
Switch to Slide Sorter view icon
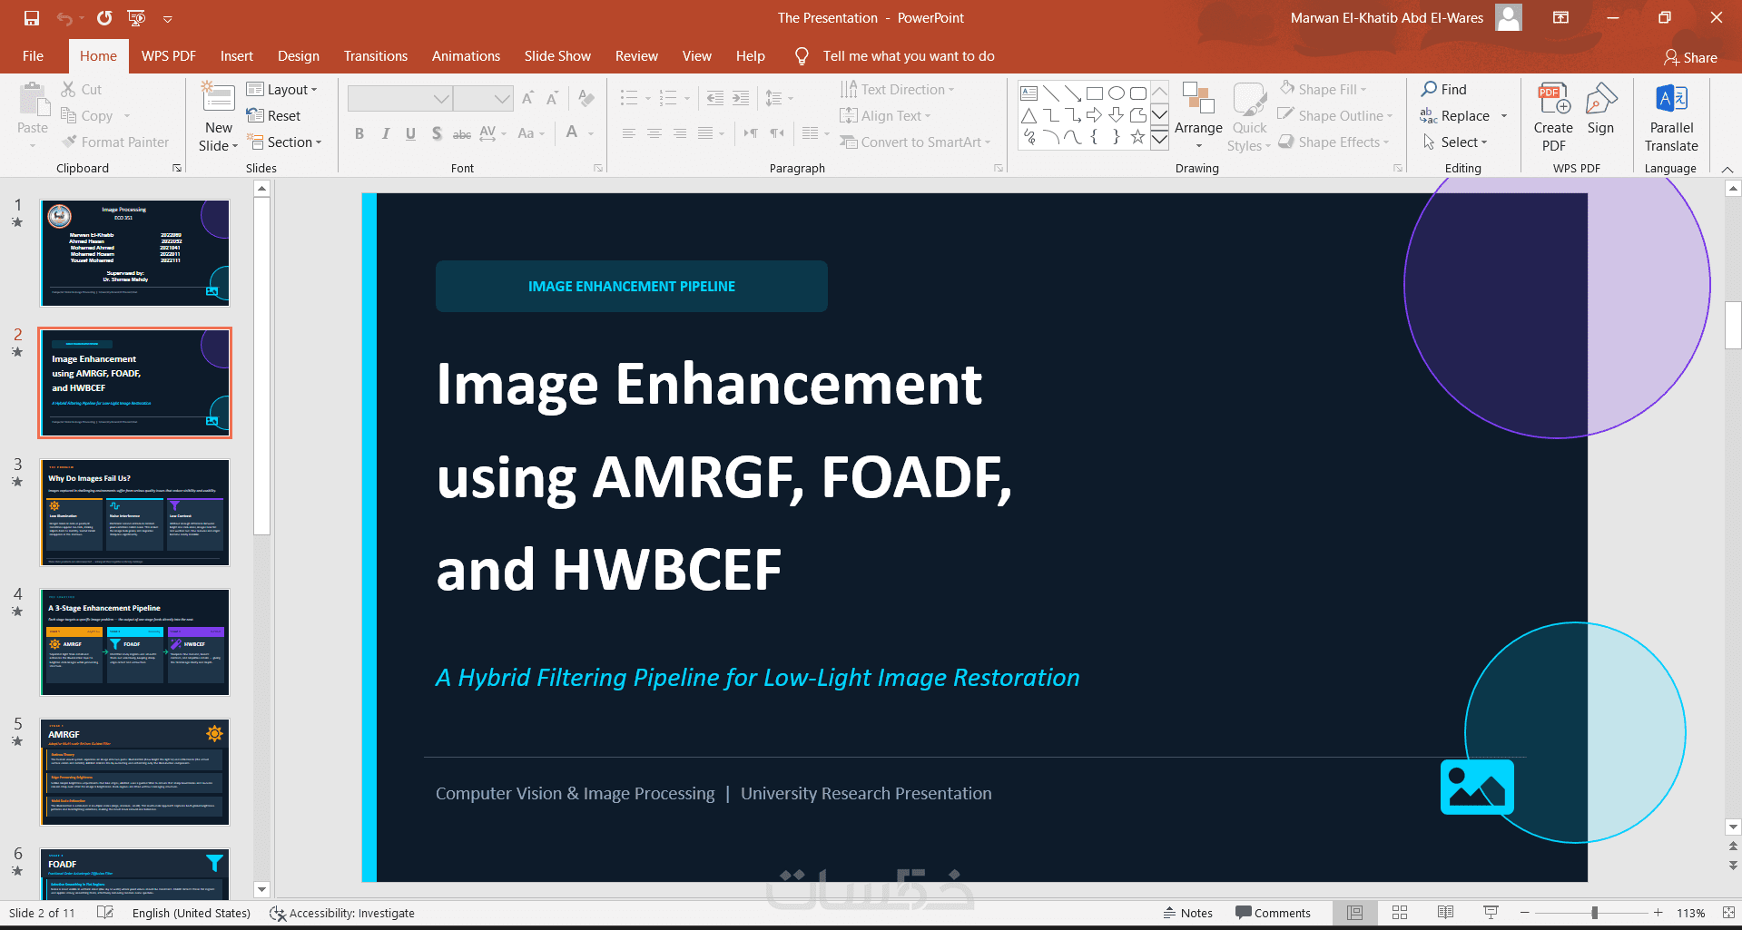1400,913
